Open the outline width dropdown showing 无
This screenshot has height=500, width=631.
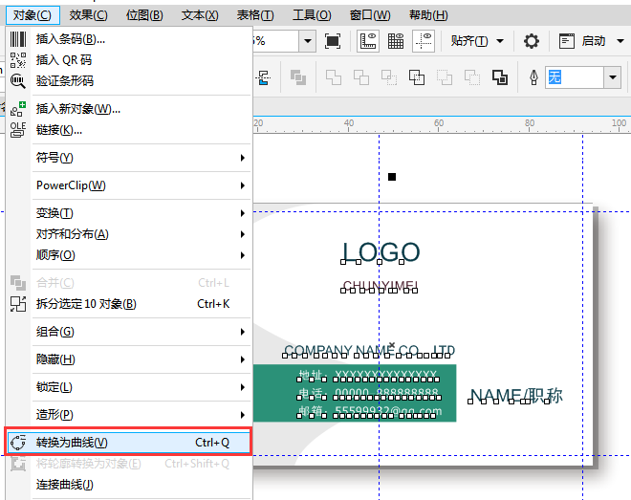613,77
